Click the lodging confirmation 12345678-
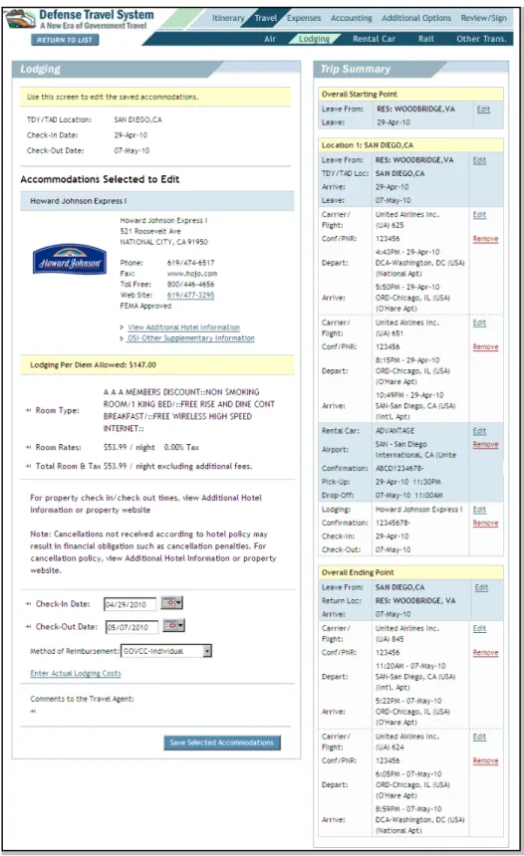 point(393,523)
